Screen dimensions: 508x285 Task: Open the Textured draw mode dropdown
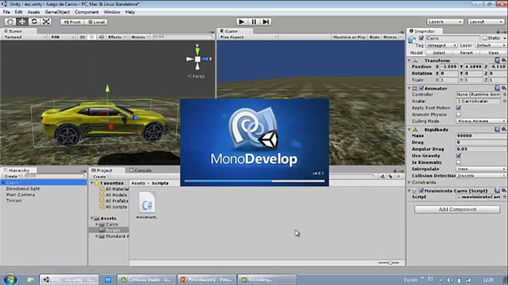pos(25,37)
